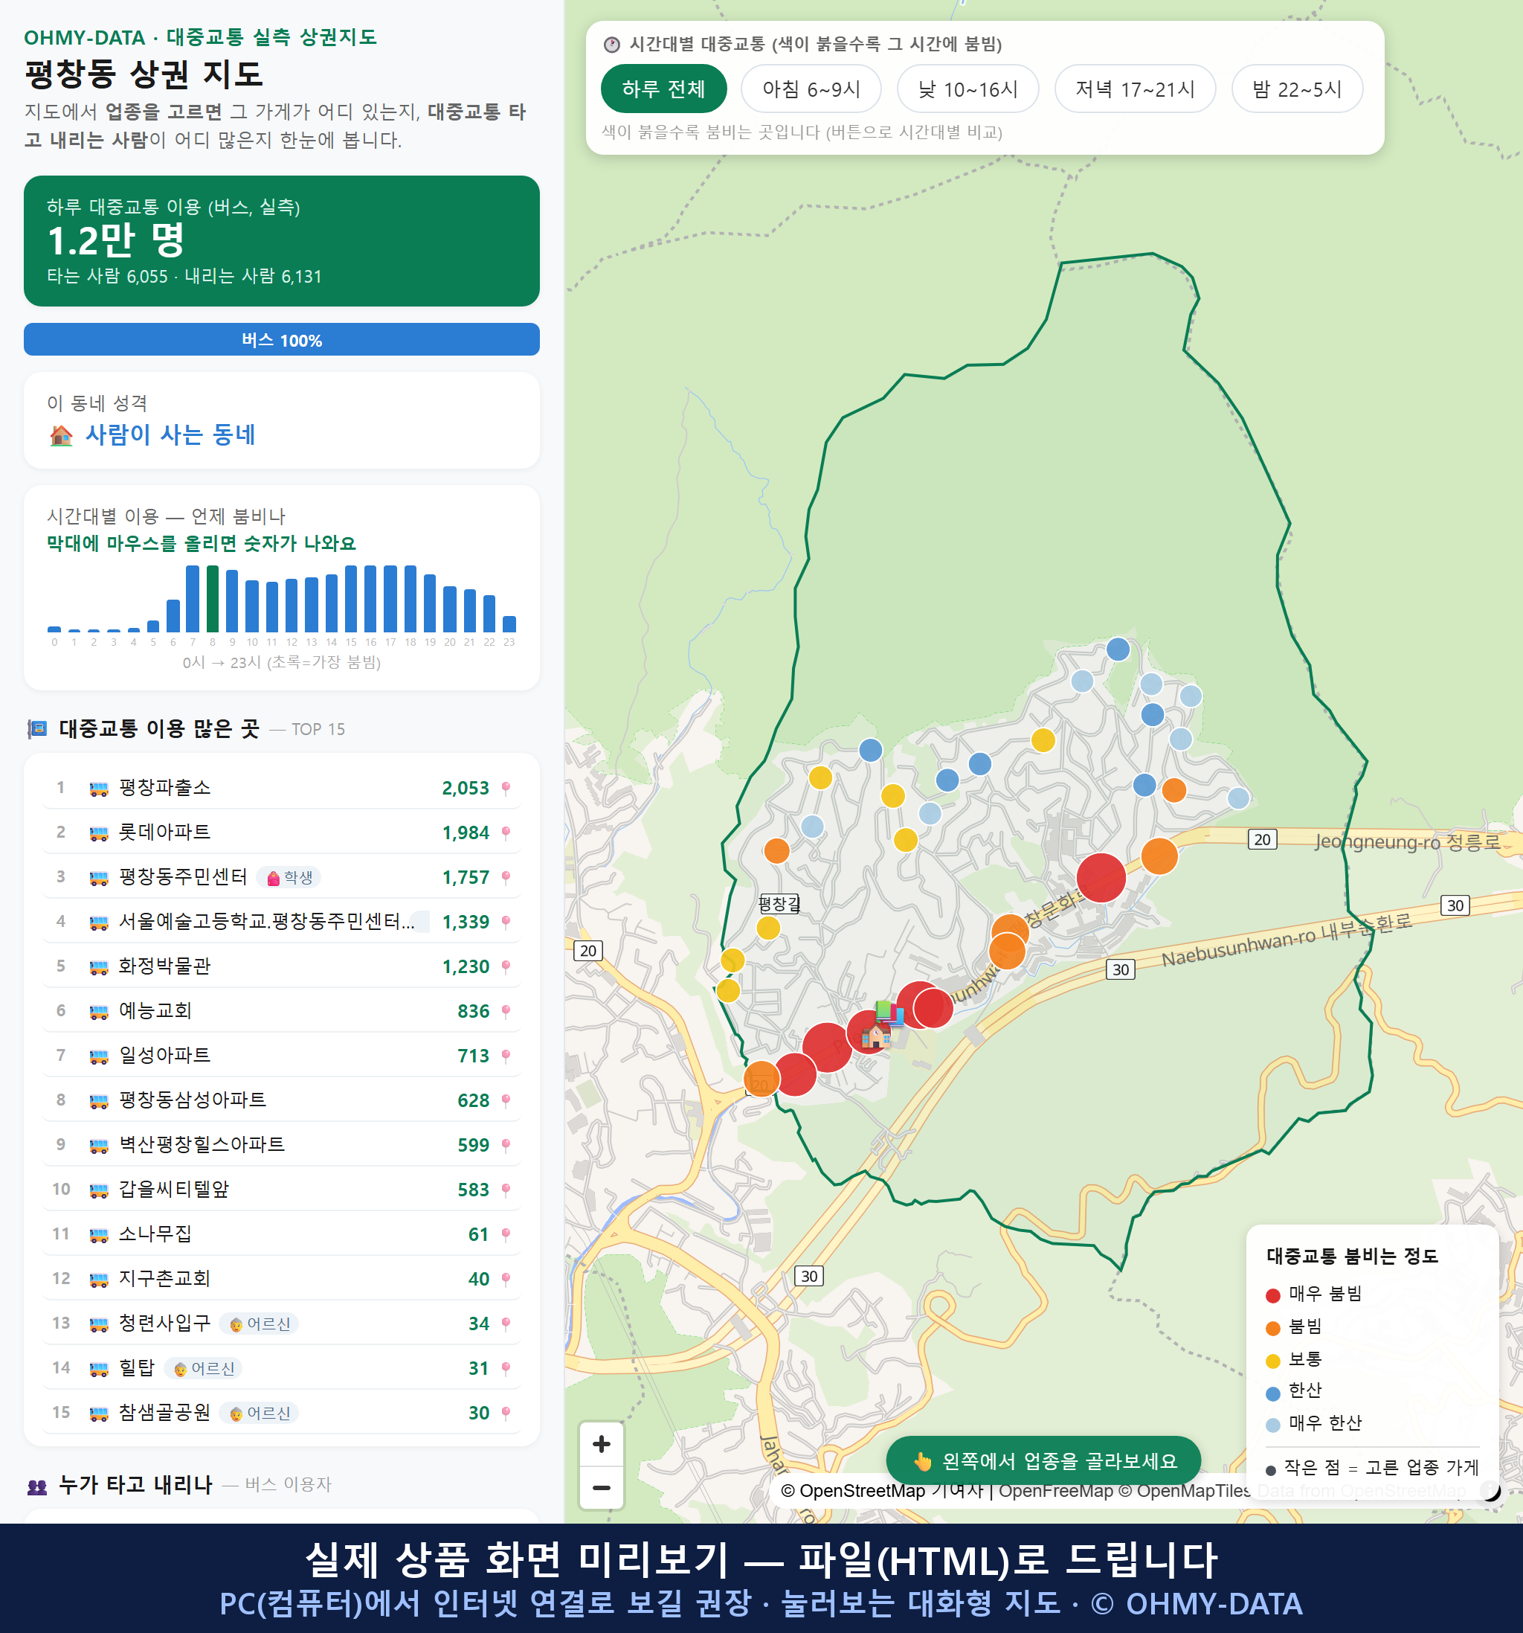Locate 평창동삼성아파트 with its pin icon

pyautogui.click(x=506, y=1100)
